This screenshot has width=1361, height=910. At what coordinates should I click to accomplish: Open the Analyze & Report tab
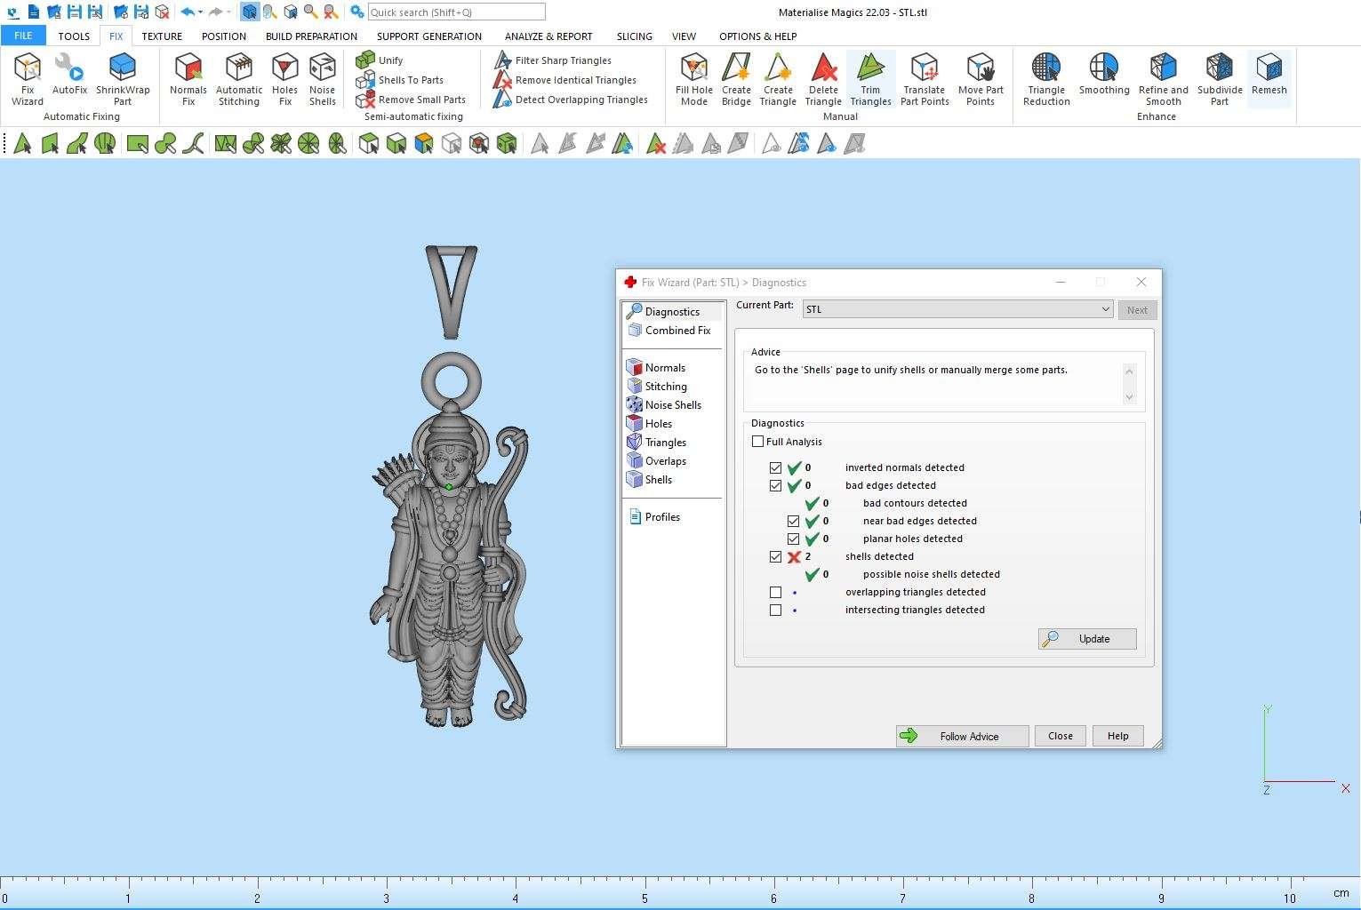tap(548, 36)
